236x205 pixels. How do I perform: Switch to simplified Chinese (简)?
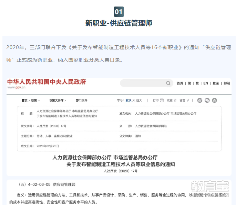pyautogui.click(x=189, y=83)
